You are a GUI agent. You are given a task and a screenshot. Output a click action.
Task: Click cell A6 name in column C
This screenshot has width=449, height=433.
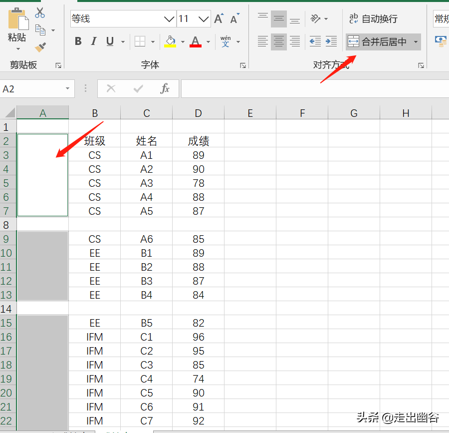147,239
